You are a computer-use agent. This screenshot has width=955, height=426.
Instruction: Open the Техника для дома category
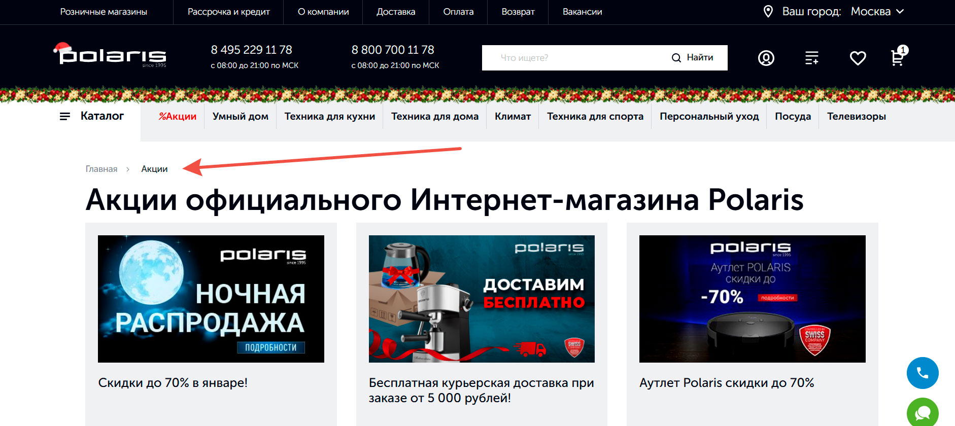435,116
